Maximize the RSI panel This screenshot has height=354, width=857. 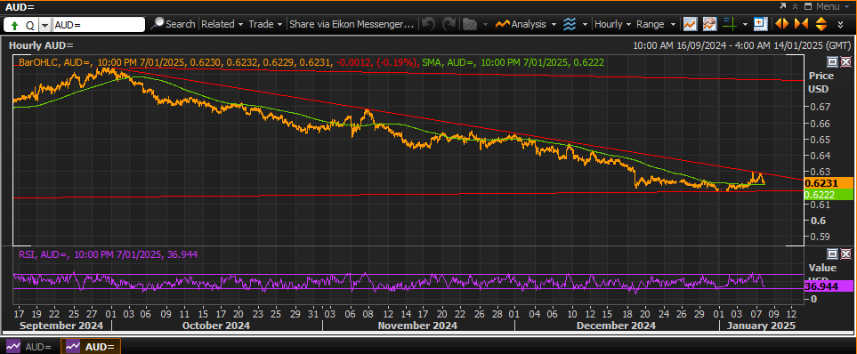(x=832, y=253)
